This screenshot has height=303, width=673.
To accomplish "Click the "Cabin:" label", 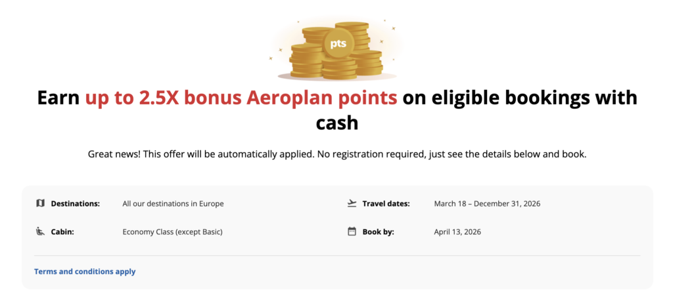I will pos(62,232).
